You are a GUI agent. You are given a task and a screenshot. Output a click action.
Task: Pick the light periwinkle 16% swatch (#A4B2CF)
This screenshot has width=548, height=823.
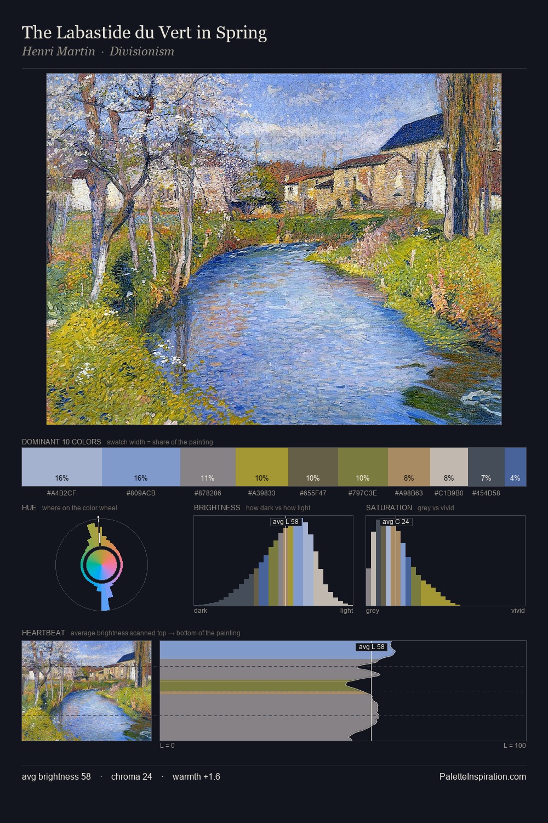tap(62, 467)
